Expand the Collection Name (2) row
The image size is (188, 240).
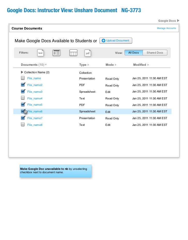tap(22, 72)
